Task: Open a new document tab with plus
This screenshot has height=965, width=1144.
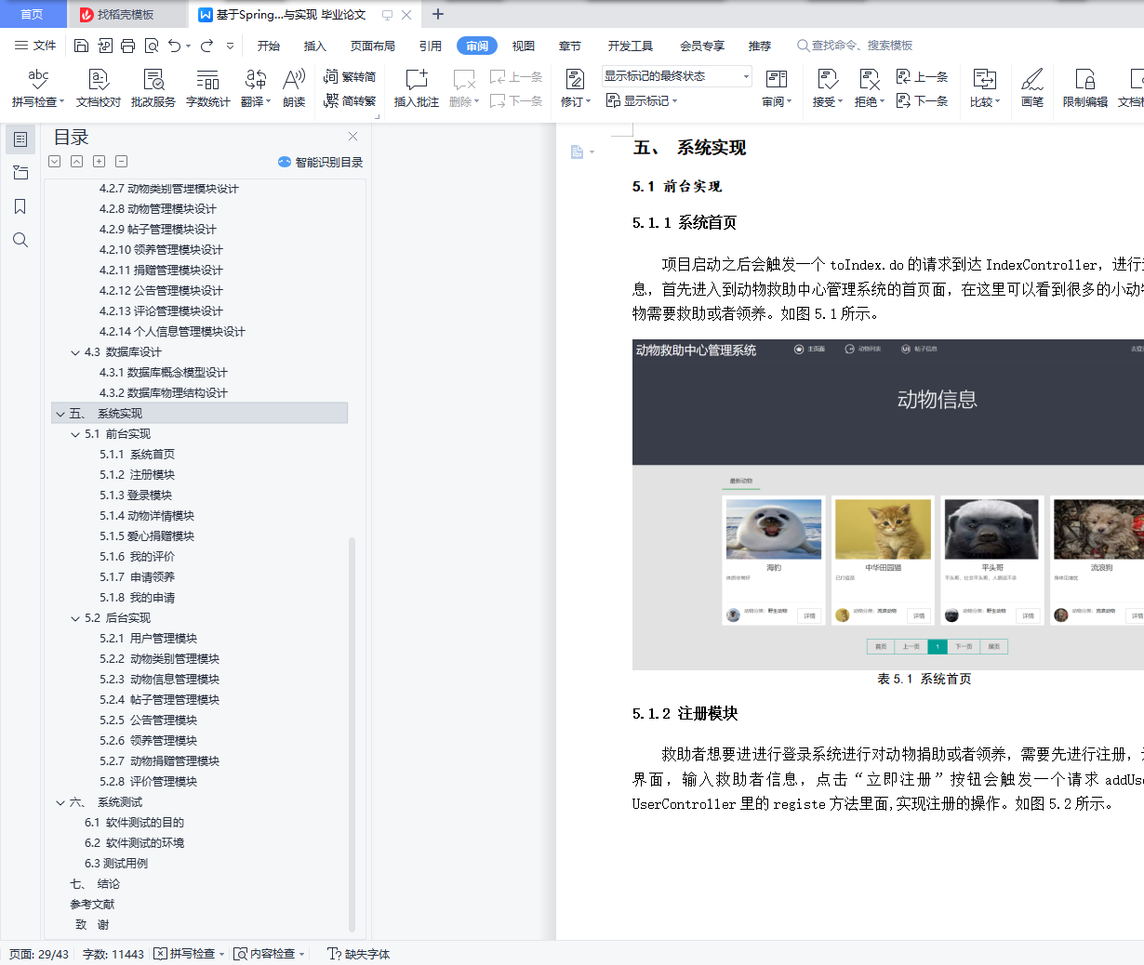Action: tap(438, 14)
